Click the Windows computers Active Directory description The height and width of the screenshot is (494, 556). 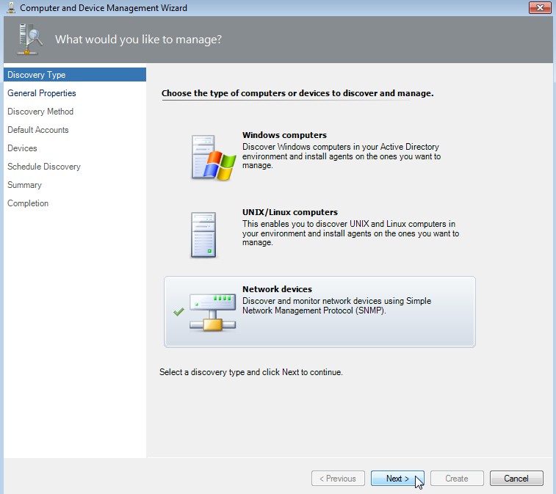click(x=342, y=156)
